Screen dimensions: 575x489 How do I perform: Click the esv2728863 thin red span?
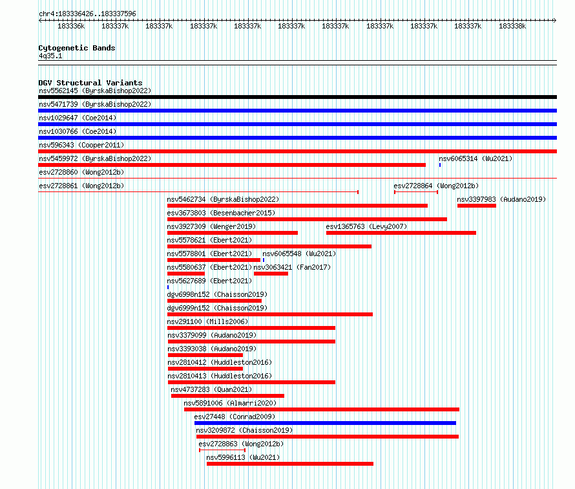coord(222,450)
